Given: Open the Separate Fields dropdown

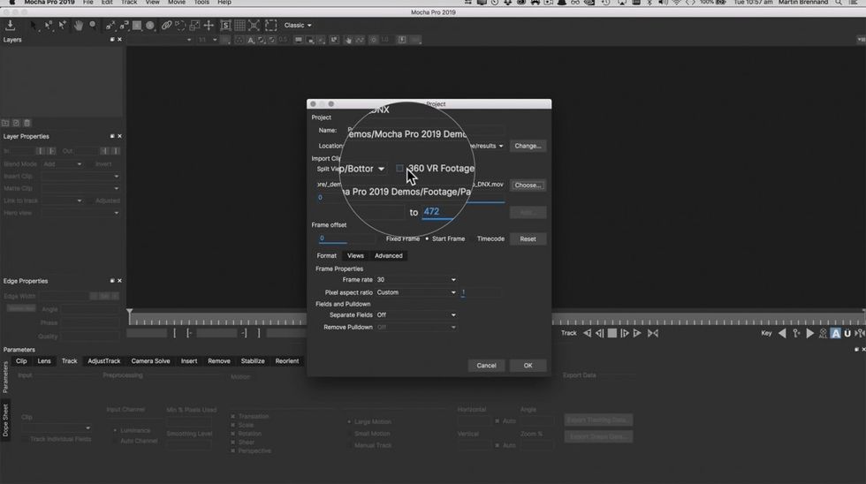Looking at the screenshot, I should 416,315.
